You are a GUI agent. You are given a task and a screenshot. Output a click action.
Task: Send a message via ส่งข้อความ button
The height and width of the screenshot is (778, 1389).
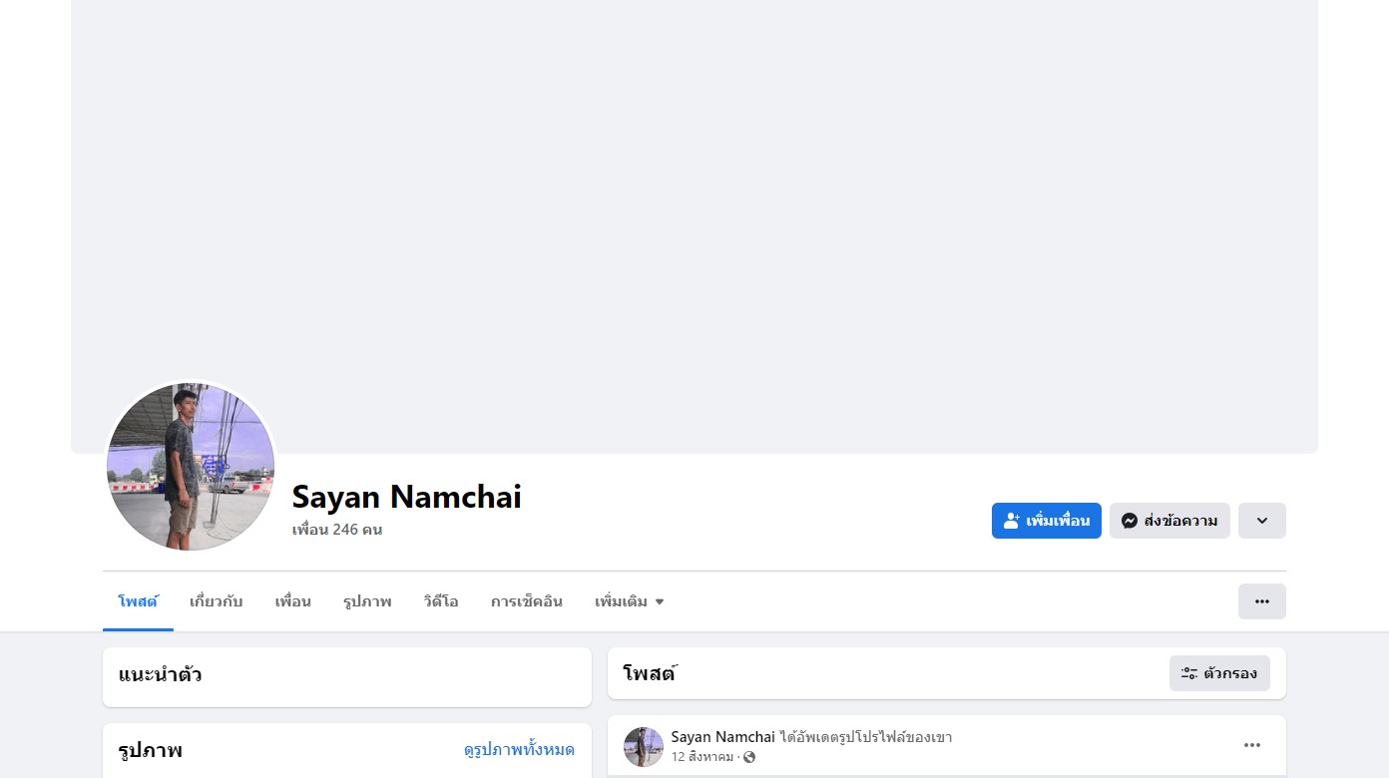[x=1169, y=521]
